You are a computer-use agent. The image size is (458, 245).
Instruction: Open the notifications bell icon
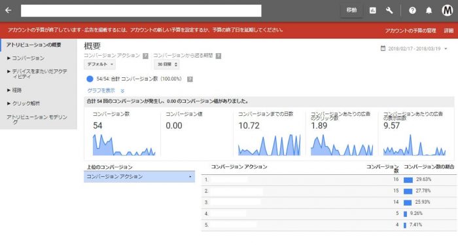pos(429,11)
